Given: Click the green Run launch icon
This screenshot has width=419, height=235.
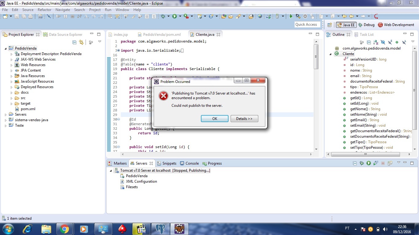Looking at the screenshot, I should pos(175,16).
